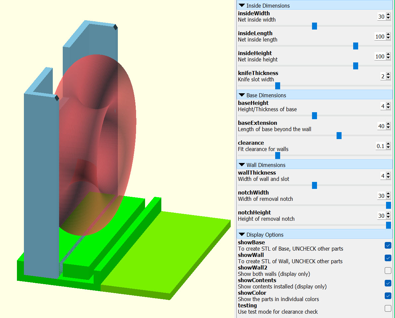The width and height of the screenshot is (395, 318).
Task: Disable the showContents option
Action: pyautogui.click(x=388, y=283)
